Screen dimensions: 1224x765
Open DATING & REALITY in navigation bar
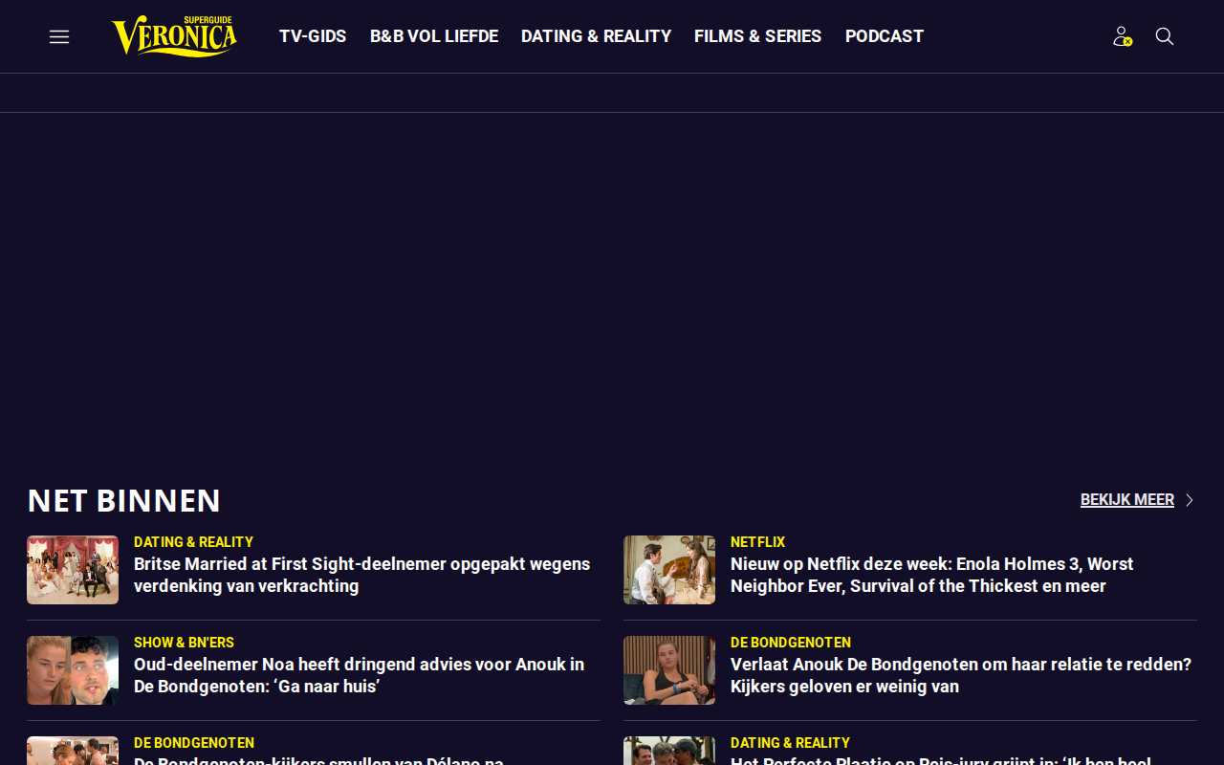(597, 36)
